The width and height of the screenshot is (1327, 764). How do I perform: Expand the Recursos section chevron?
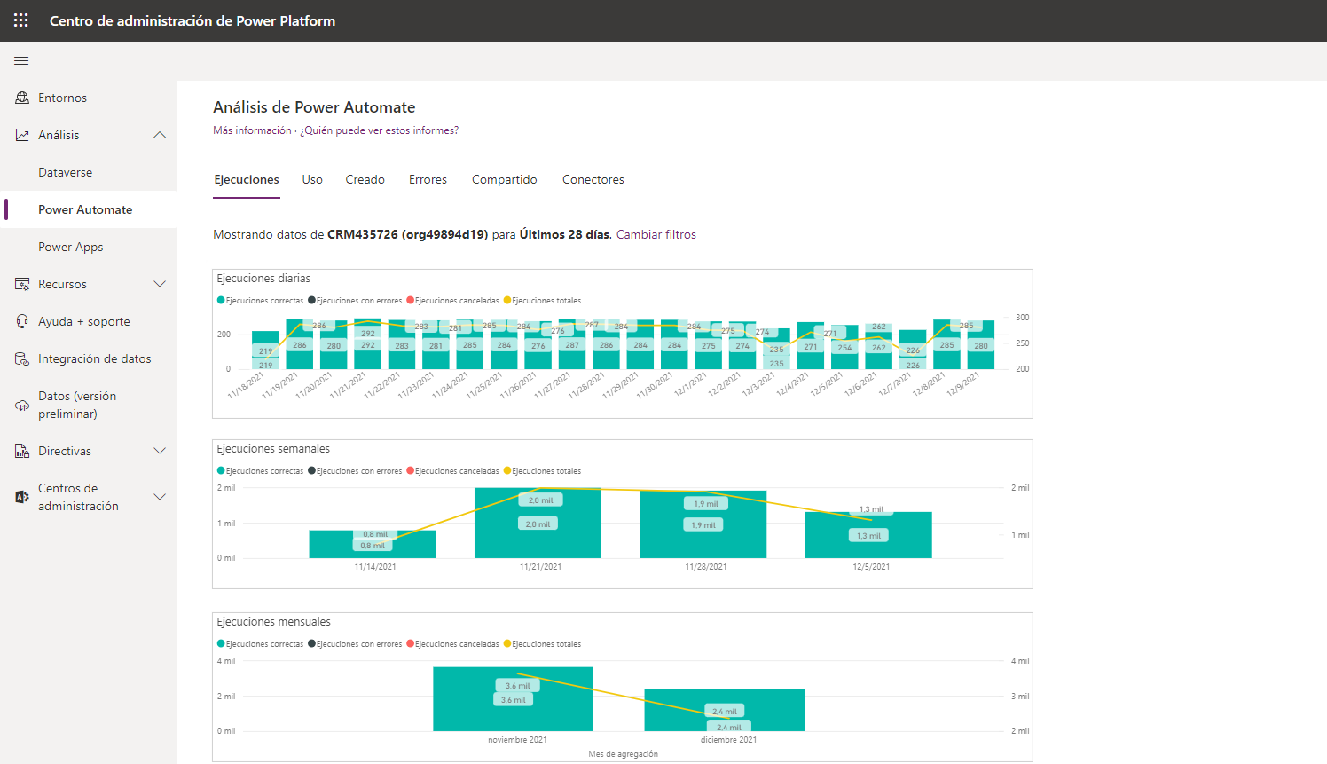160,284
